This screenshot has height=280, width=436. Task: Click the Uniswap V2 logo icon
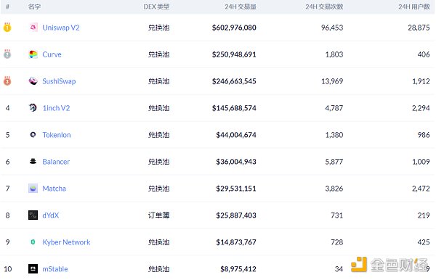tap(33, 28)
